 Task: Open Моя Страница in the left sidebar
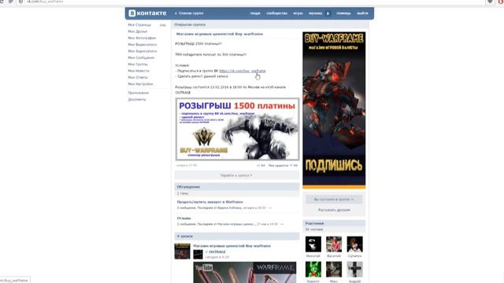click(139, 24)
